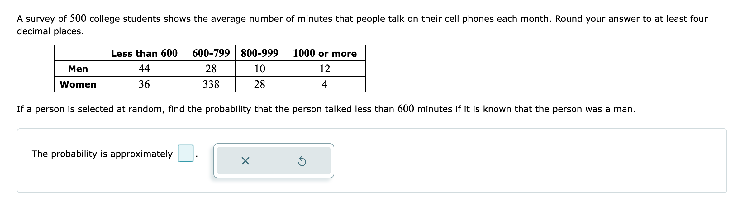Click the cell containing 28 under 600-799
The height and width of the screenshot is (204, 733).
click(x=211, y=69)
